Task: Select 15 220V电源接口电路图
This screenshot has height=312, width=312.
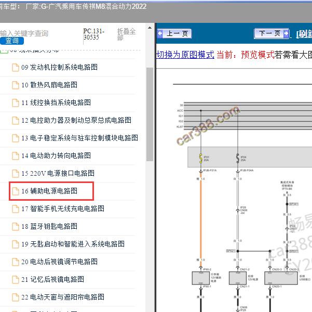Action: 58,174
